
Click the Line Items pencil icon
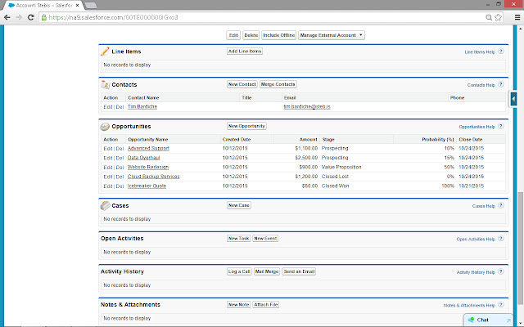[x=105, y=51]
